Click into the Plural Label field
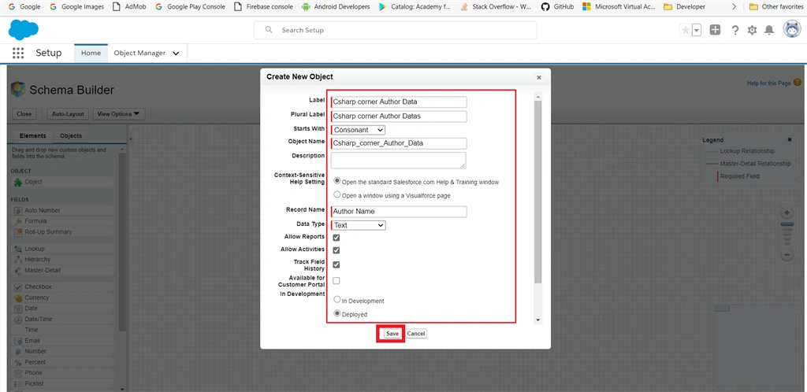Image resolution: width=807 pixels, height=392 pixels. (x=399, y=116)
